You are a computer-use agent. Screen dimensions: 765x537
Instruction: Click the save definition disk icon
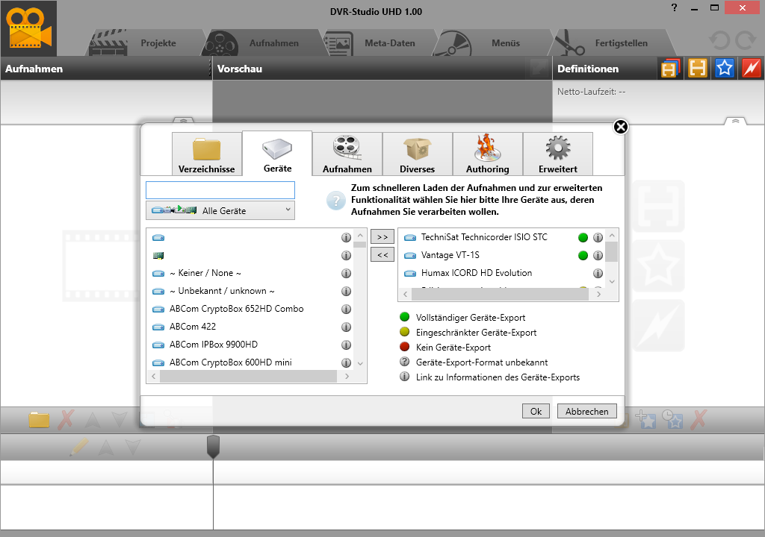coord(697,68)
